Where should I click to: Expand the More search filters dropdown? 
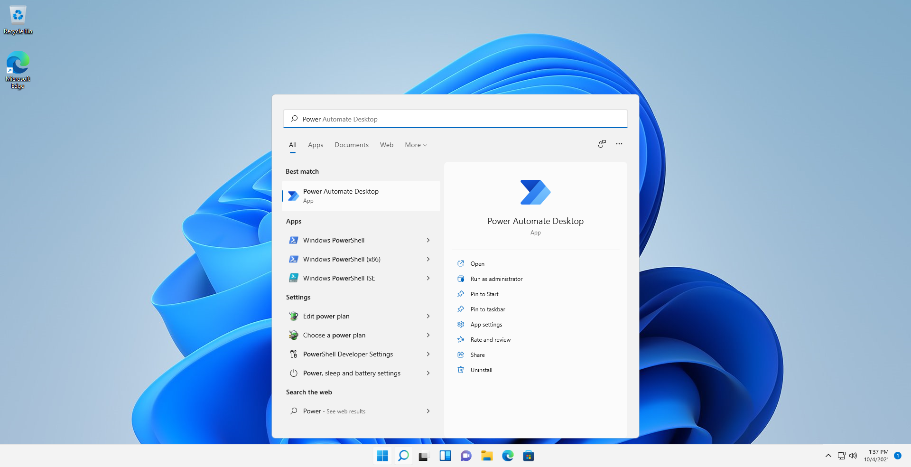click(x=415, y=145)
